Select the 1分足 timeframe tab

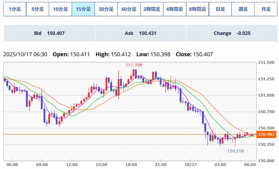coord(15,9)
